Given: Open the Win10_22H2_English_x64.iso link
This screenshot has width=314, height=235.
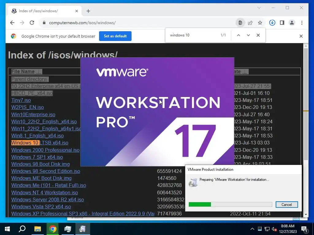Looking at the screenshot, I should [x=44, y=121].
